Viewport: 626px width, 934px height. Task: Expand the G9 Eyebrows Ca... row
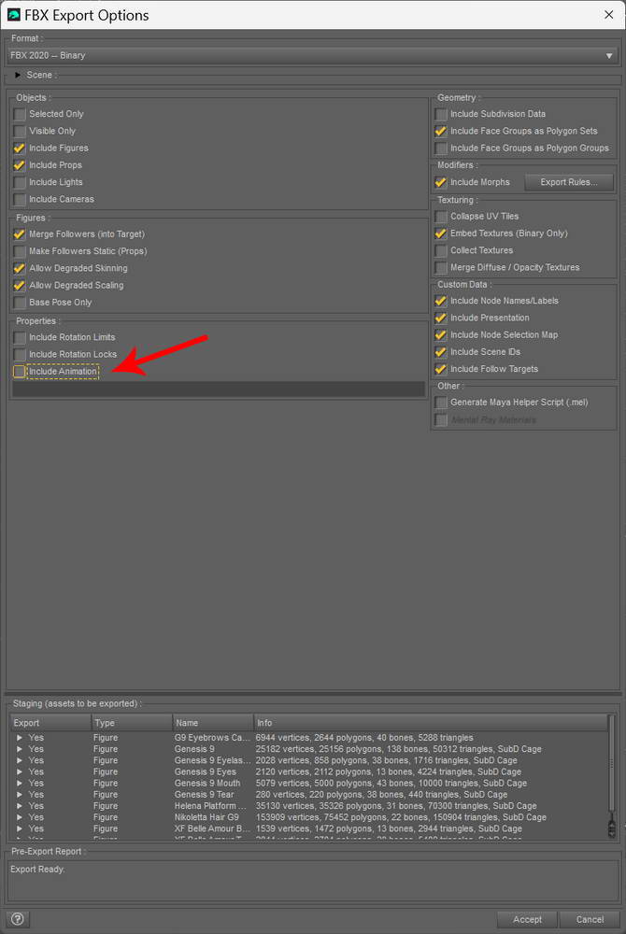tap(20, 738)
